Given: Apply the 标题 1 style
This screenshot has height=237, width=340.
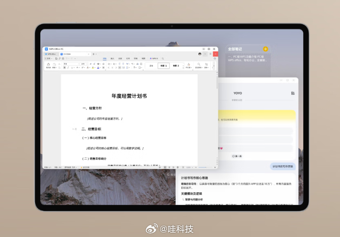Looking at the screenshot, I should (x=164, y=66).
